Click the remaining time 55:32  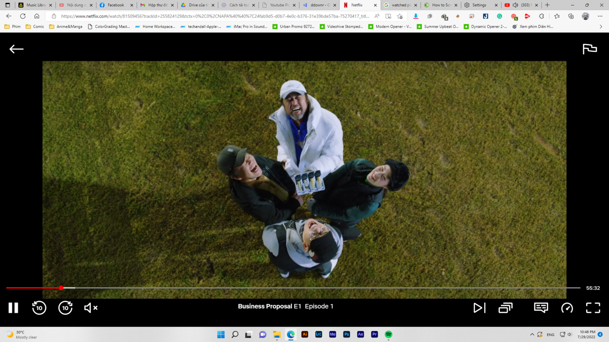(593, 288)
